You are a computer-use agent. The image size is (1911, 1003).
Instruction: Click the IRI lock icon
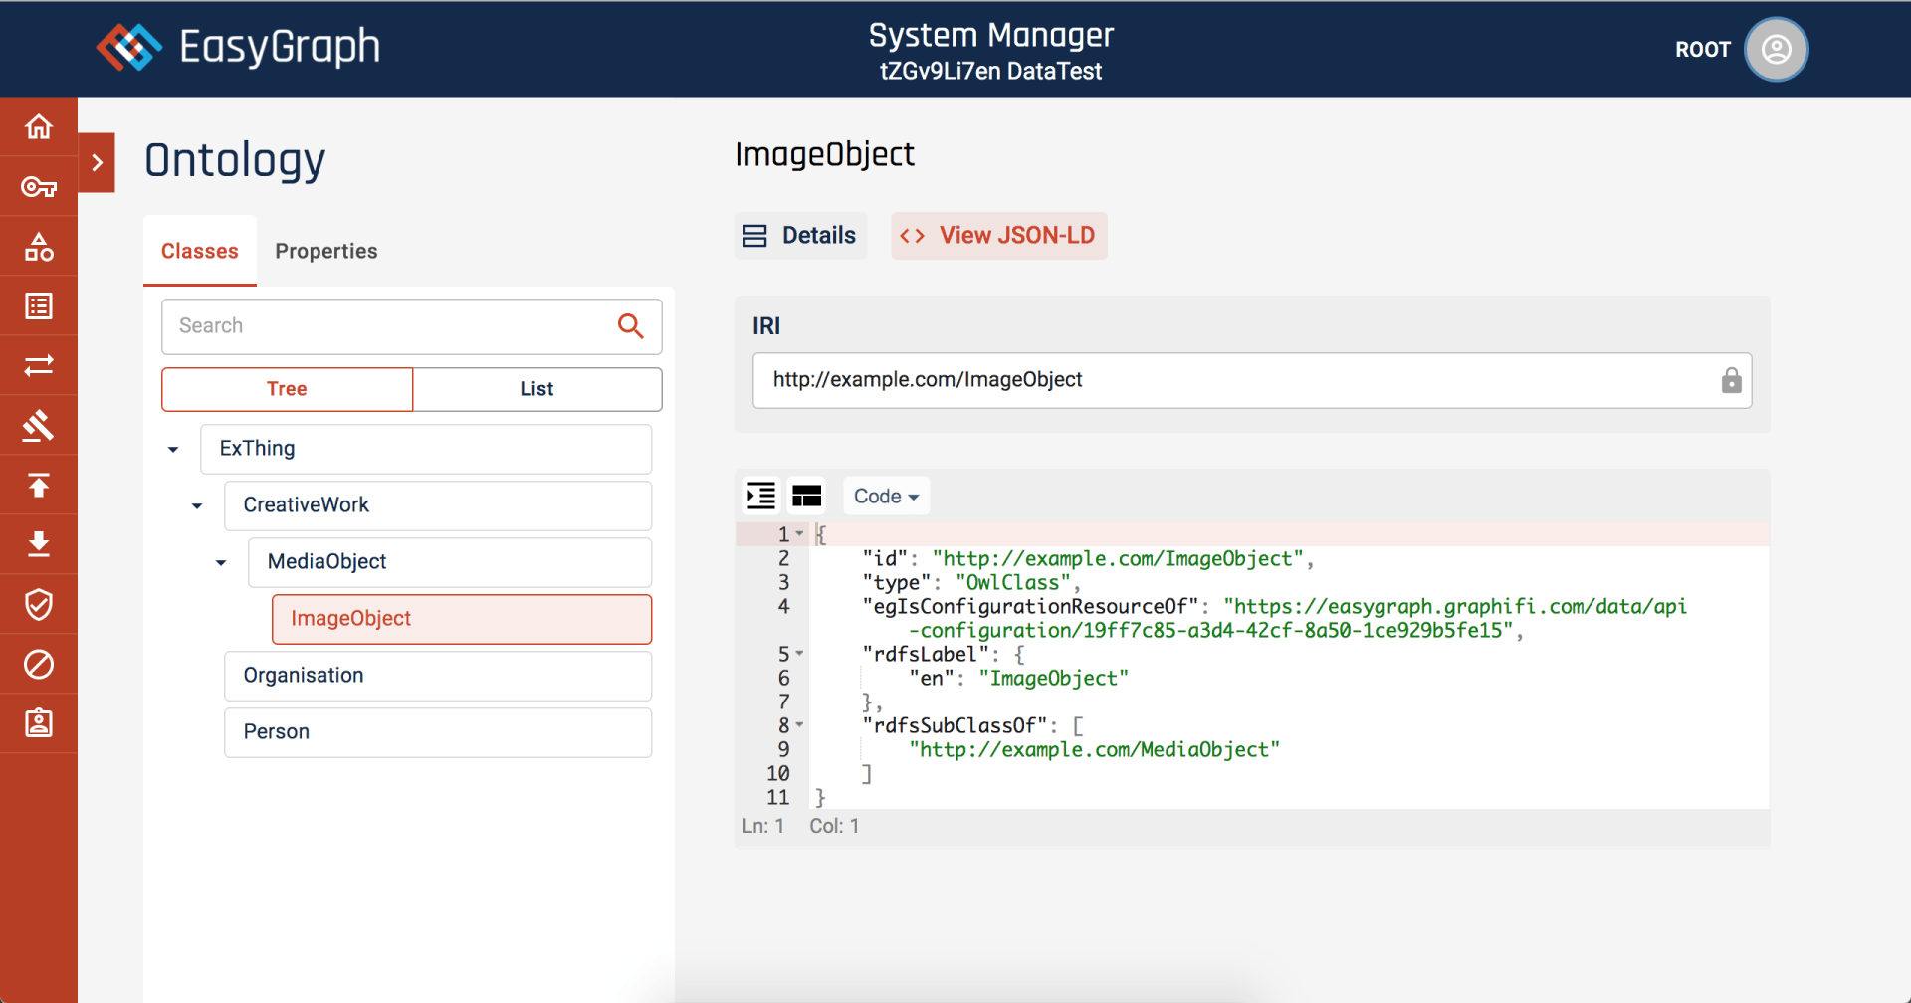click(x=1731, y=380)
